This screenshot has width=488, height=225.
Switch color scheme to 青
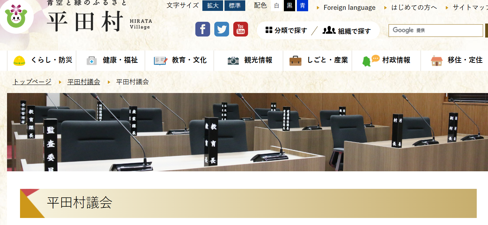click(x=302, y=6)
